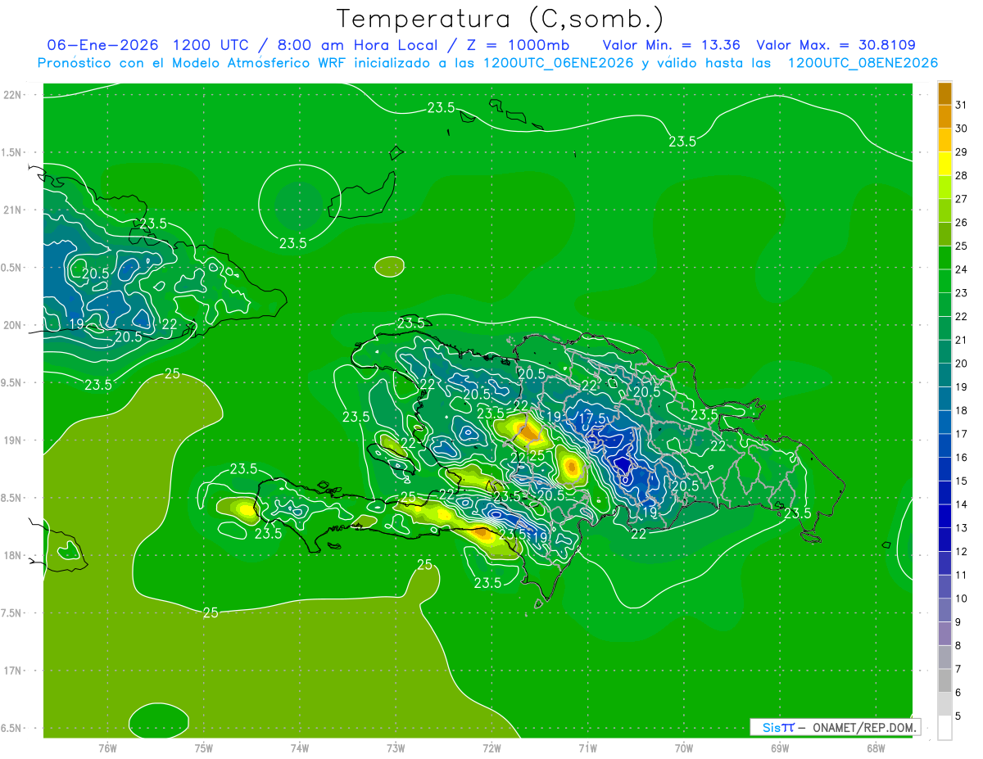Pick the blue legend swatch between 16 and 17
983x759 pixels.
click(944, 446)
